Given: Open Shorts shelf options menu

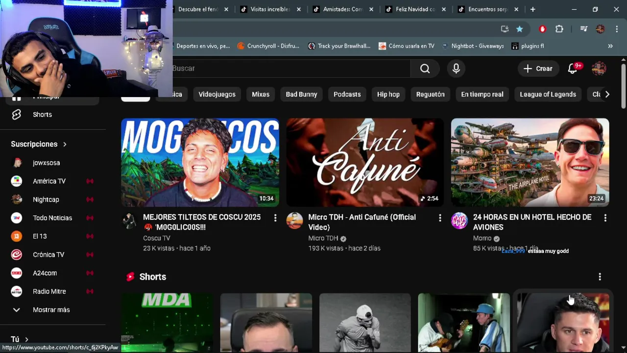Looking at the screenshot, I should point(600,277).
